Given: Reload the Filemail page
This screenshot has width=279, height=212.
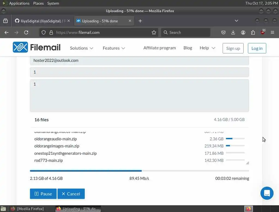Looking at the screenshot, I should point(26,32).
